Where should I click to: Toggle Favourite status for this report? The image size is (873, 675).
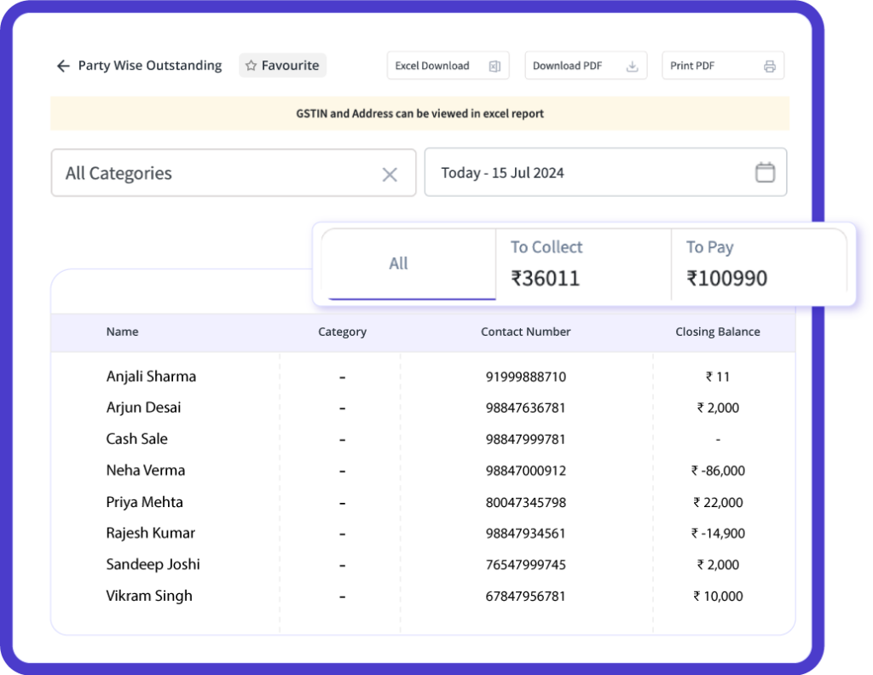pyautogui.click(x=282, y=65)
